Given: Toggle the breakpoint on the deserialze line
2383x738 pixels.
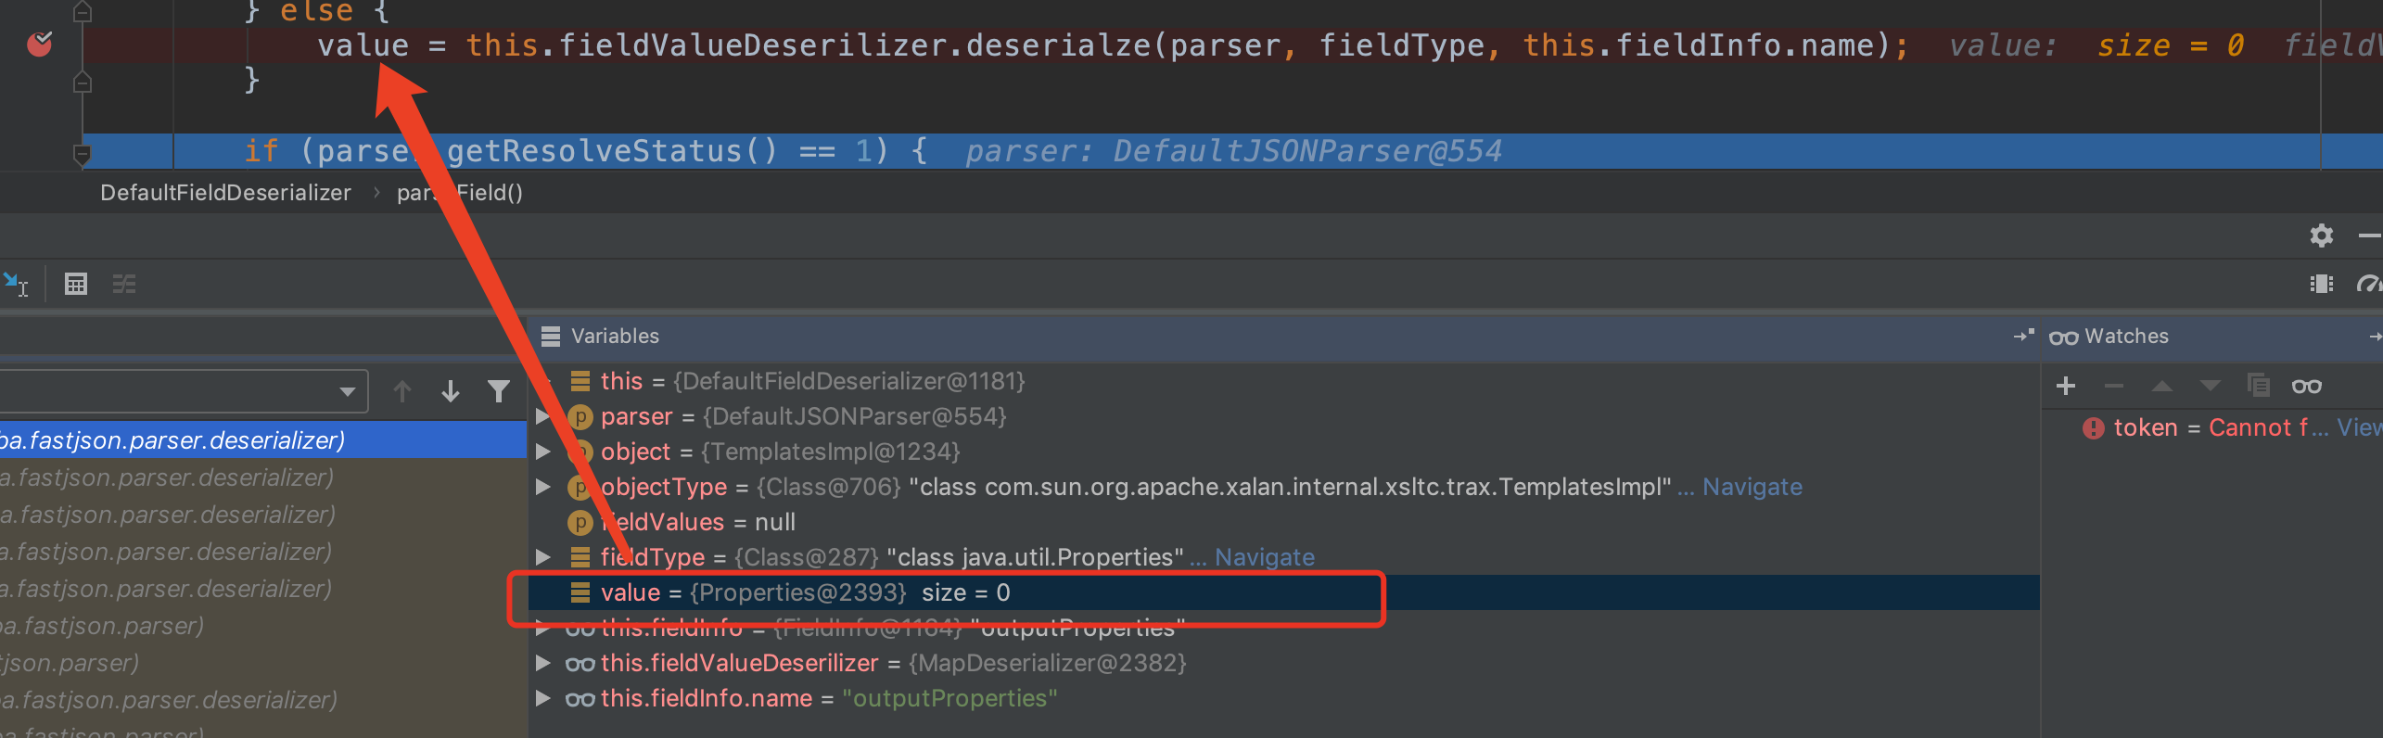Looking at the screenshot, I should (x=40, y=45).
